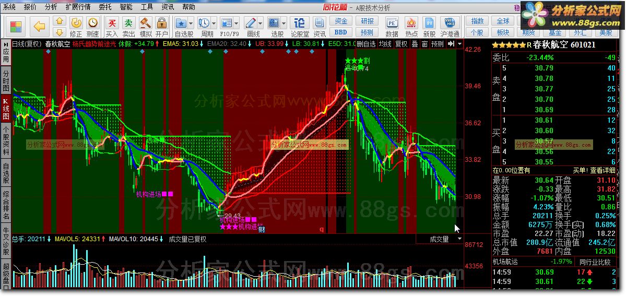
Task: Open the 委托 menu
Action: (105, 7)
